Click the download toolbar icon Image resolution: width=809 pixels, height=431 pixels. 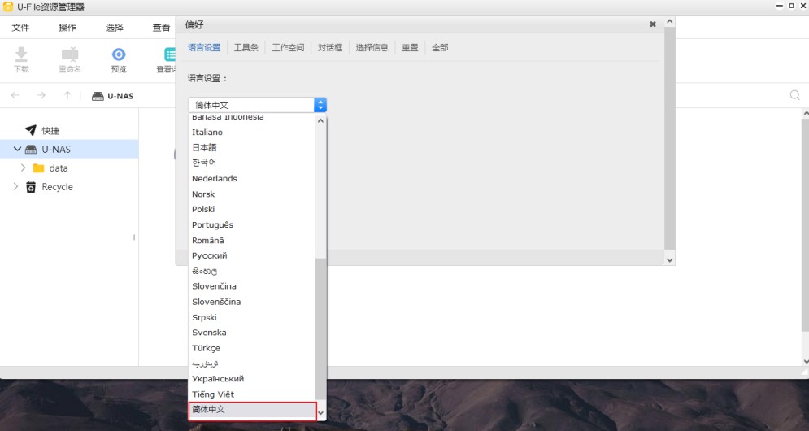[21, 54]
